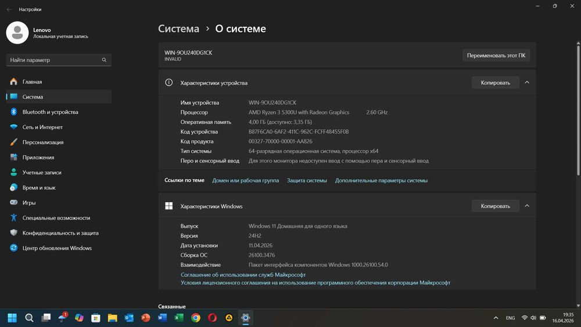The image size is (581, 327).
Task: Open Персонализация with the paintbrush icon
Action: tap(59, 142)
